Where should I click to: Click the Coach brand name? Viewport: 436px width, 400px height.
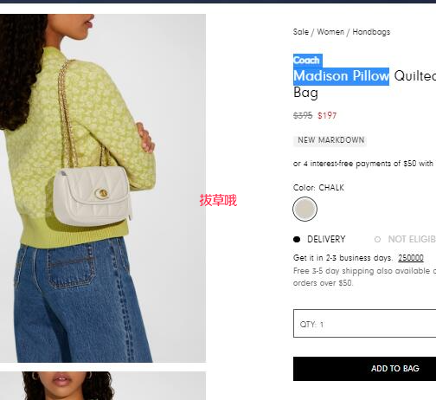306,60
